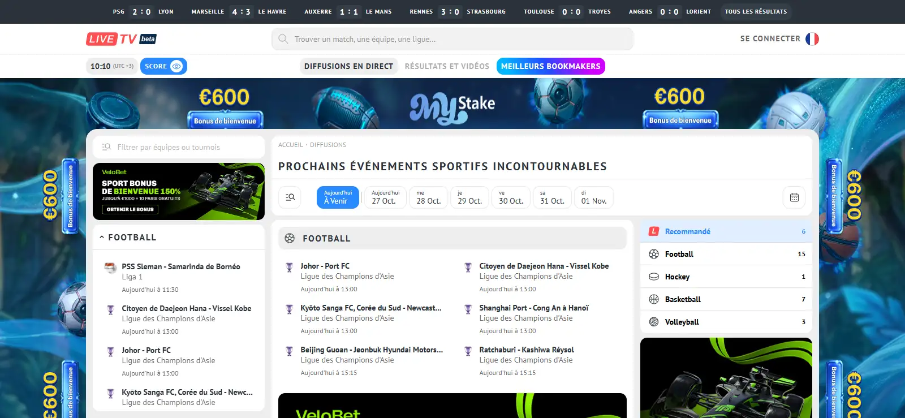Click trophy icon beside Shanghai Port match
Screen dimensions: 905x418
(x=468, y=309)
